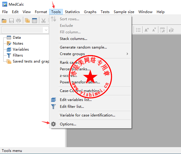Click the 'Tools menu' status bar text
The width and height of the screenshot is (181, 154).
point(12,151)
